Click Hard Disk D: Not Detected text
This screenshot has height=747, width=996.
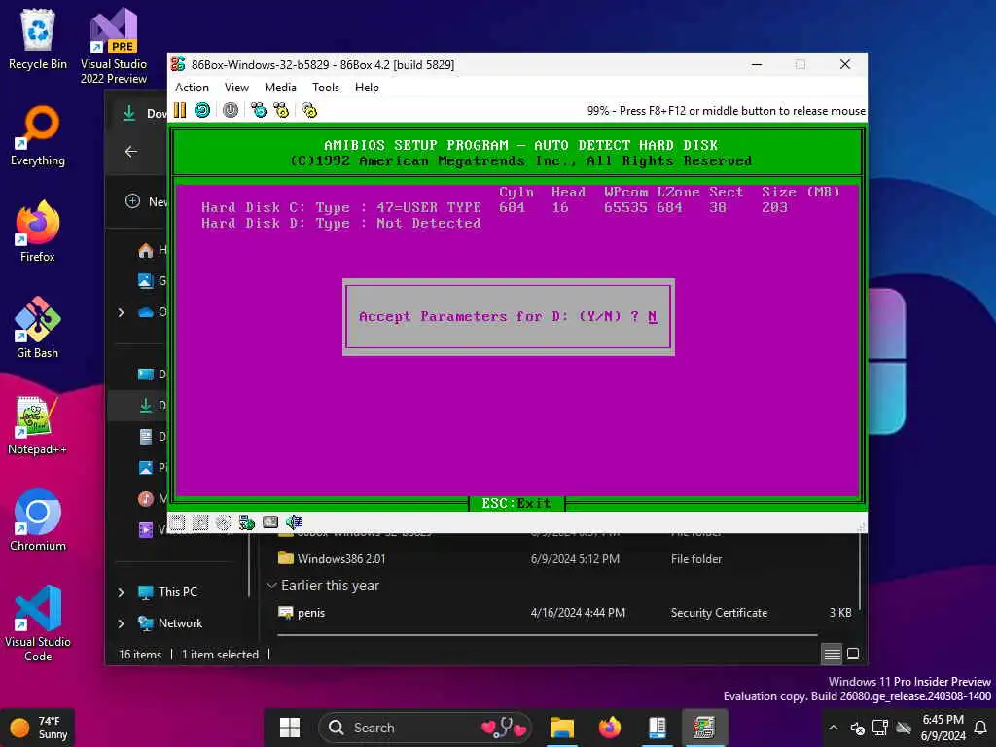point(340,223)
